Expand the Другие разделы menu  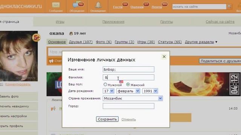click(201, 42)
